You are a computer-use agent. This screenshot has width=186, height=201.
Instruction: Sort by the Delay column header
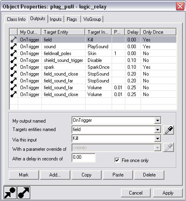point(133,32)
